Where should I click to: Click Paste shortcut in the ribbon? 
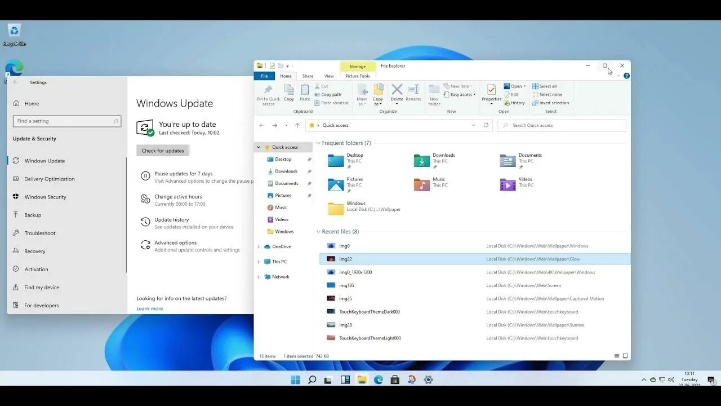pos(331,103)
